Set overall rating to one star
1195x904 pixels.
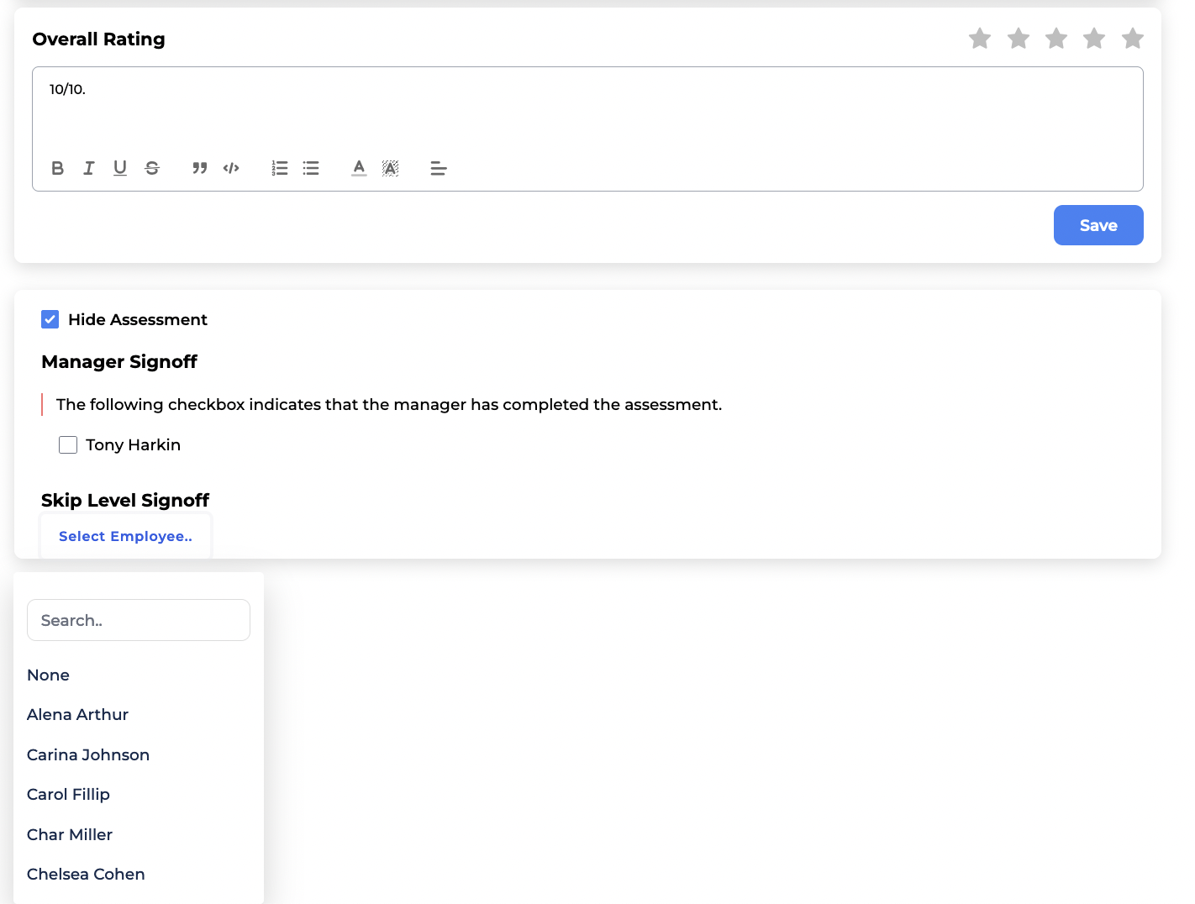[980, 39]
